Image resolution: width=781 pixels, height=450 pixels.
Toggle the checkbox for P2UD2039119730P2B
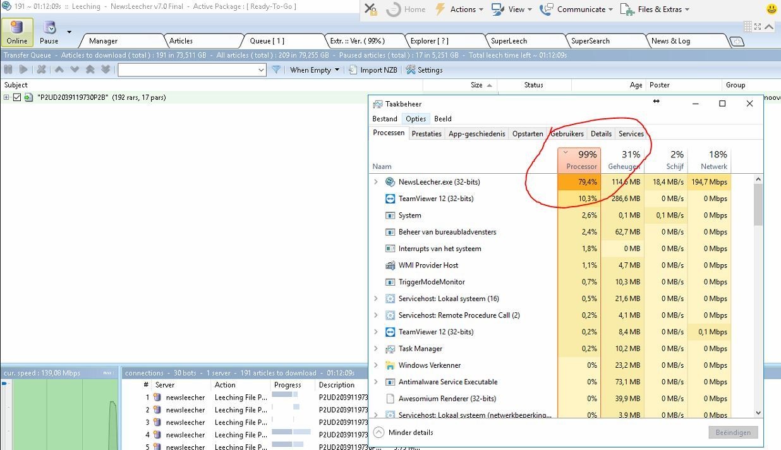[x=17, y=97]
